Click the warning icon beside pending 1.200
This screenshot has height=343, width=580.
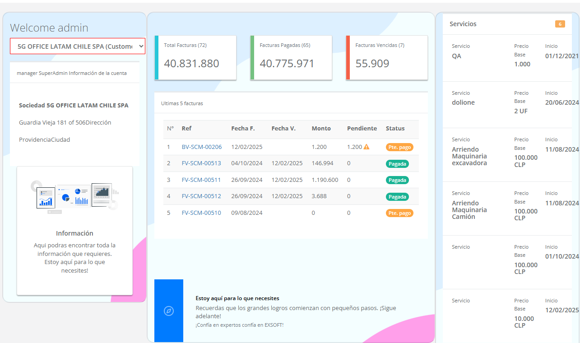pyautogui.click(x=367, y=147)
